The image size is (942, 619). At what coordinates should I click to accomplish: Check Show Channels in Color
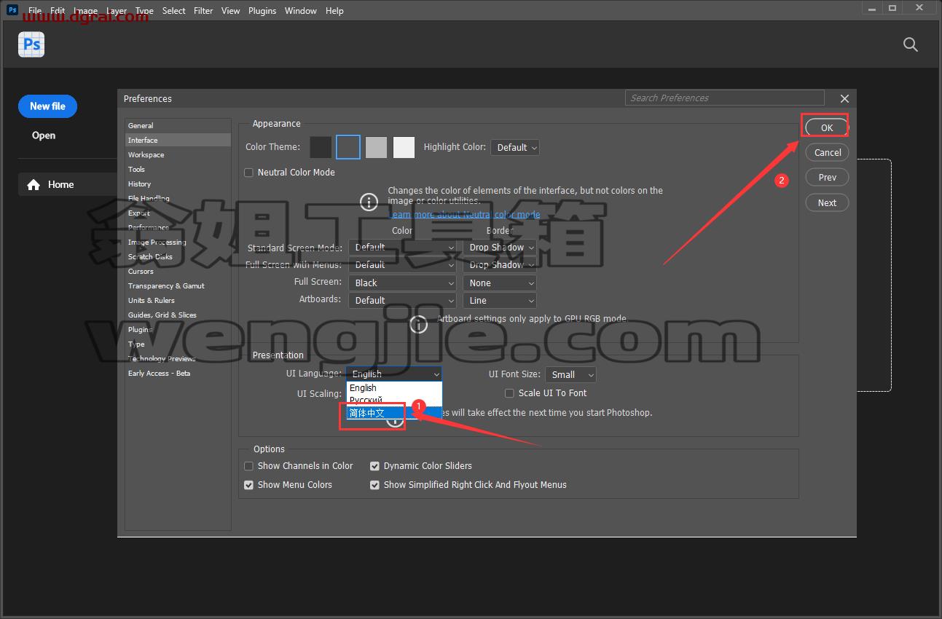point(249,466)
